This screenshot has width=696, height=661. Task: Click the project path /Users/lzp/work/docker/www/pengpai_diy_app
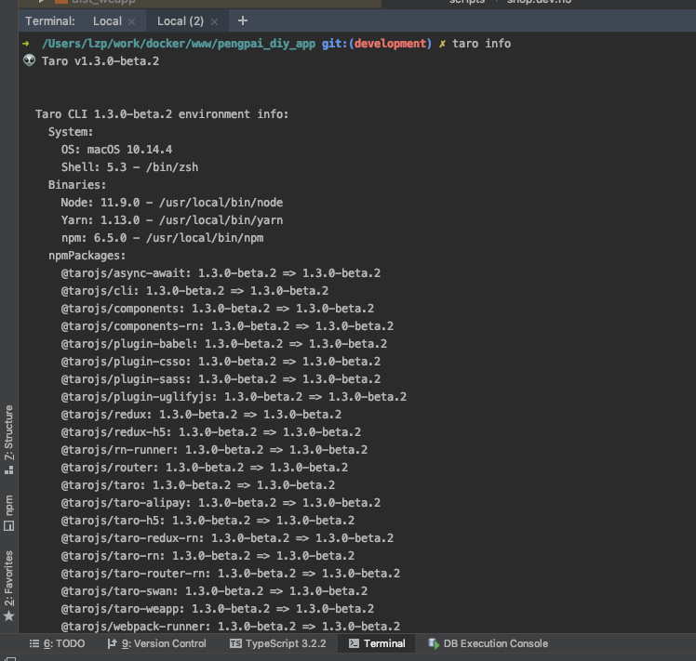(x=179, y=44)
